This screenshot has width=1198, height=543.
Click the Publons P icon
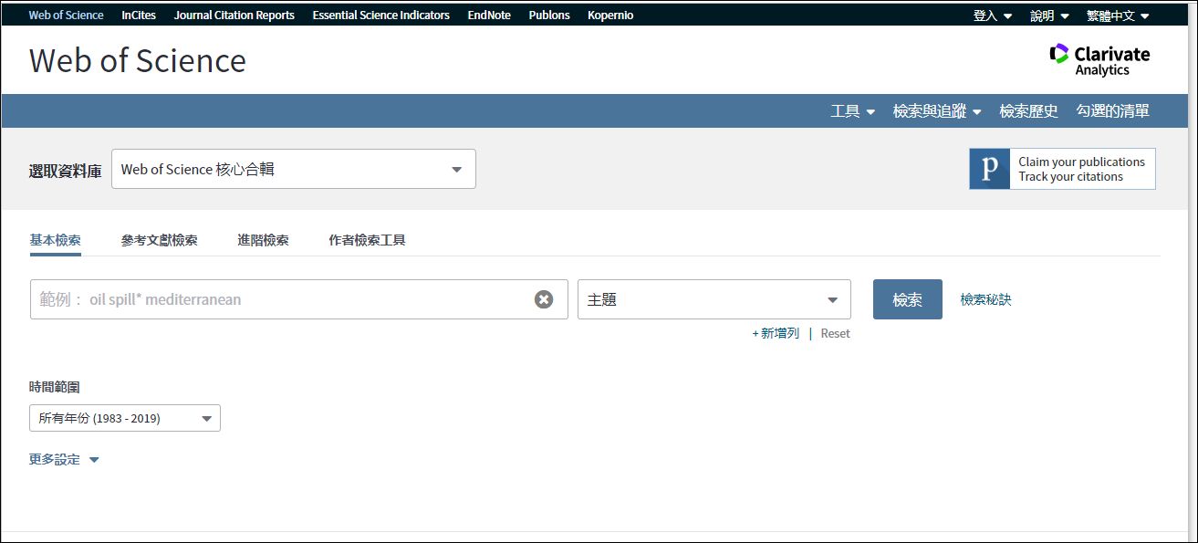pyautogui.click(x=990, y=169)
